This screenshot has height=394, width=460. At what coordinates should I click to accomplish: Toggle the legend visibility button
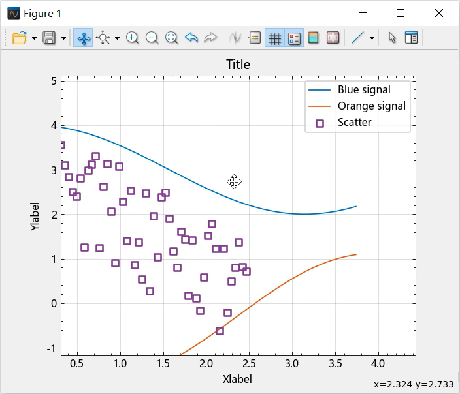[x=294, y=38]
